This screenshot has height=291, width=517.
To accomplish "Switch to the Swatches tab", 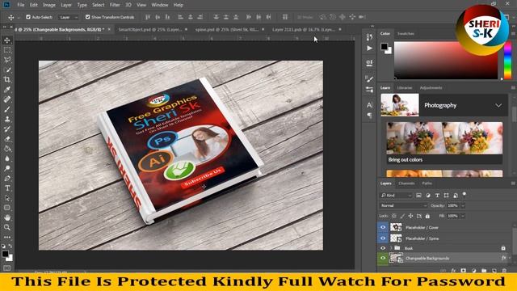I will [x=406, y=34].
